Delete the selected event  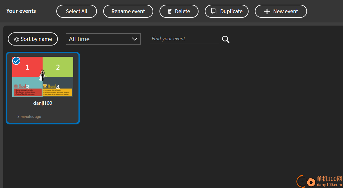click(x=179, y=11)
